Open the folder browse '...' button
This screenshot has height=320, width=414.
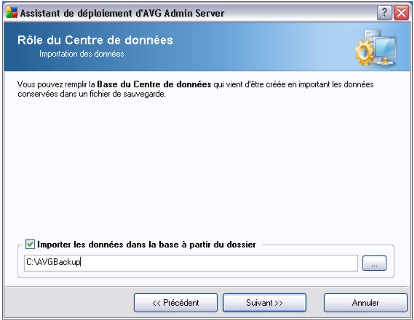[374, 263]
